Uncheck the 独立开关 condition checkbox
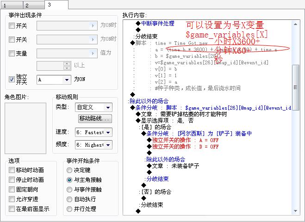 click(12, 79)
